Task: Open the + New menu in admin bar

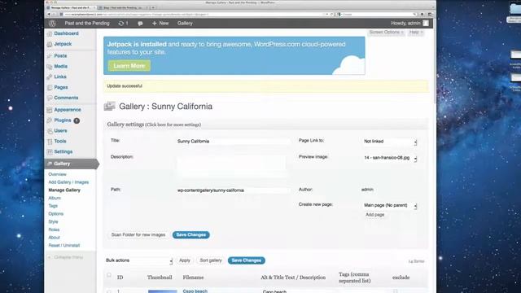Action: (x=160, y=24)
